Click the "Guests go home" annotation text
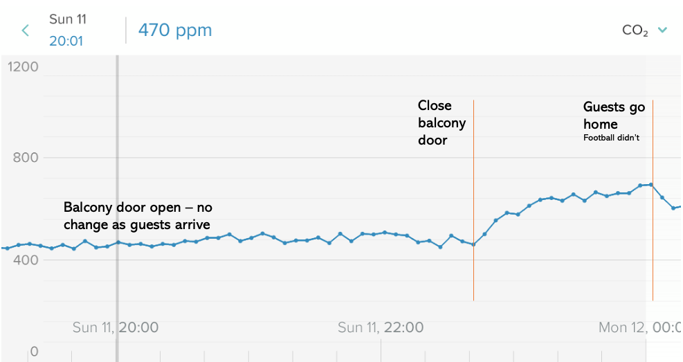 614,115
